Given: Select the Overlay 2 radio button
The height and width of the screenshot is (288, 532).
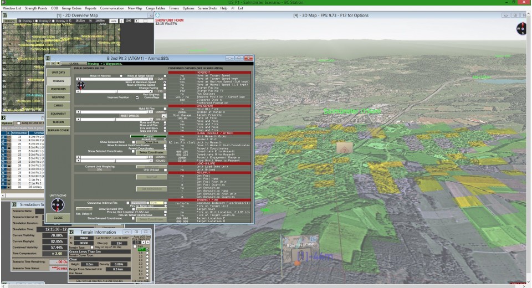Looking at the screenshot, I should (x=37, y=20).
